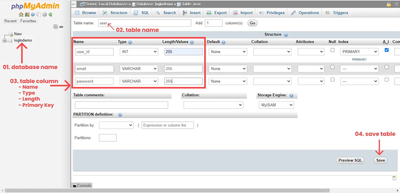Open the Type dropdown for email column

click(139, 68)
